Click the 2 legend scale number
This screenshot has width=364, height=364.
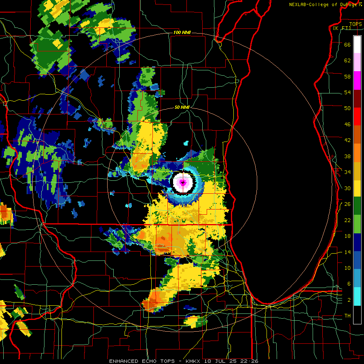click(x=349, y=300)
